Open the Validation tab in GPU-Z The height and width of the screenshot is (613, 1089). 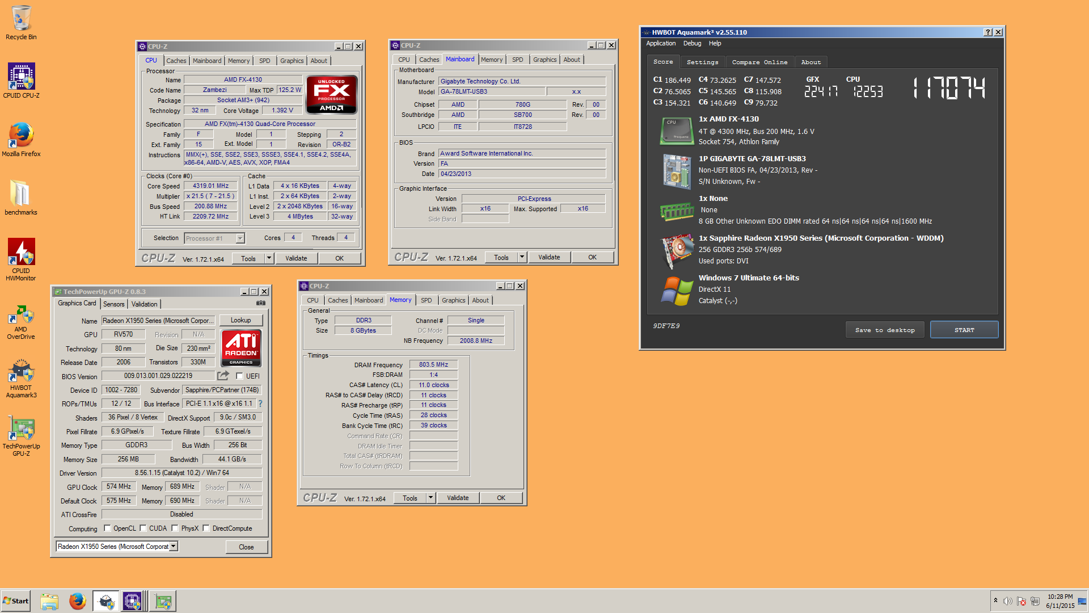pyautogui.click(x=145, y=304)
